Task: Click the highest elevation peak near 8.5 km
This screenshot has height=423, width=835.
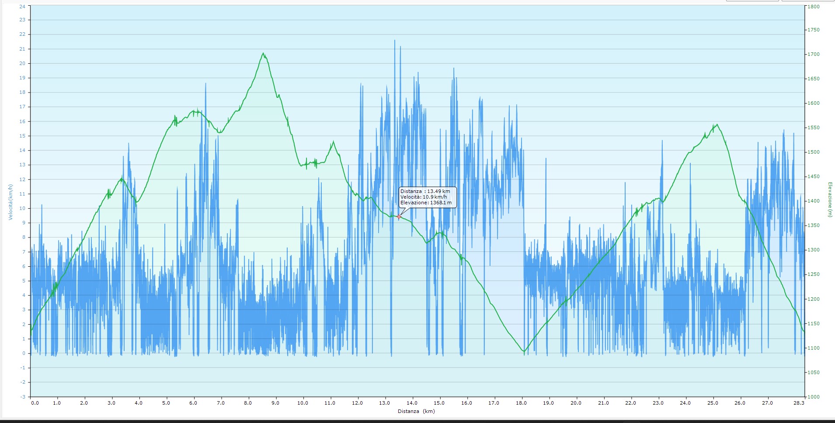Action: 263,53
